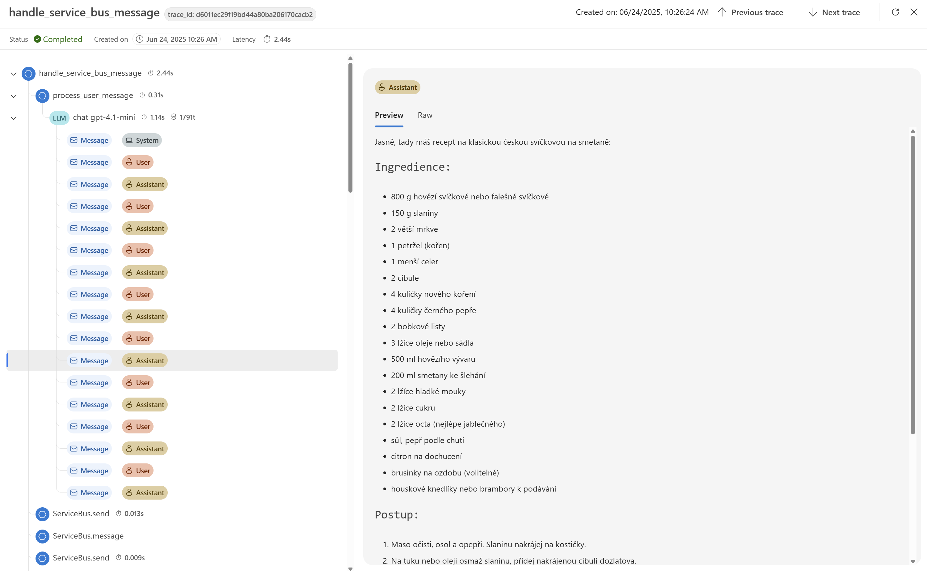
Task: Click the refresh trace icon
Action: (895, 12)
